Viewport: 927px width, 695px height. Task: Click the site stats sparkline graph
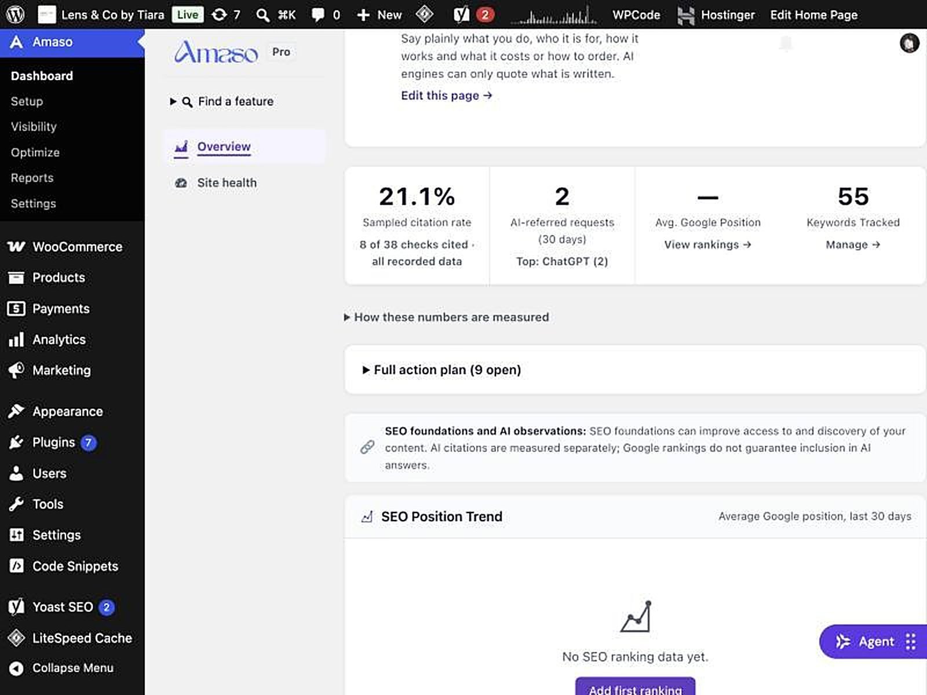tap(553, 15)
